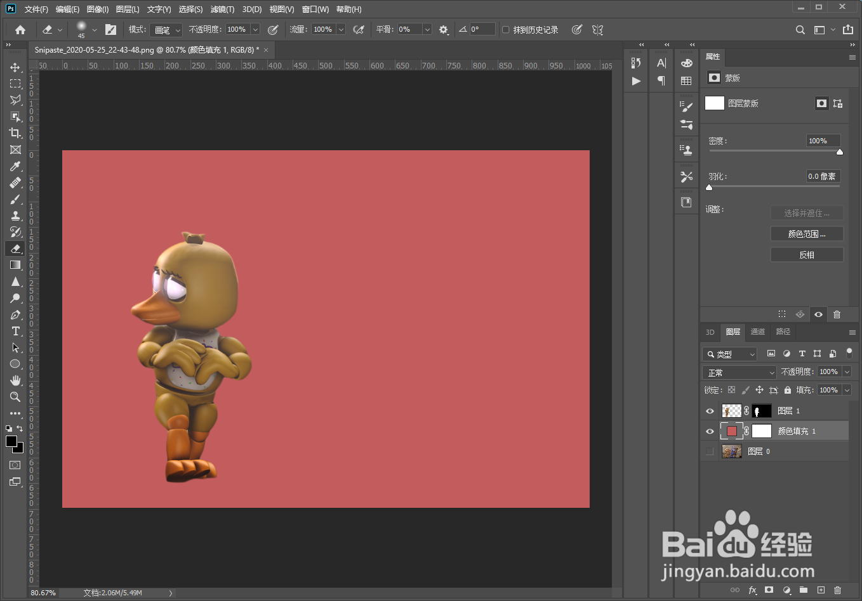Click the 密度 density slider handle
This screenshot has height=601, width=862.
[x=840, y=152]
